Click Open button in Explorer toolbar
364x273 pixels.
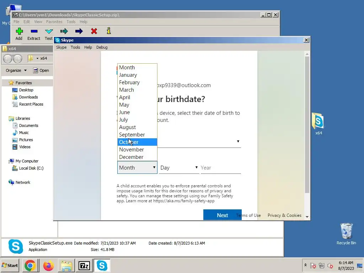pos(41,70)
